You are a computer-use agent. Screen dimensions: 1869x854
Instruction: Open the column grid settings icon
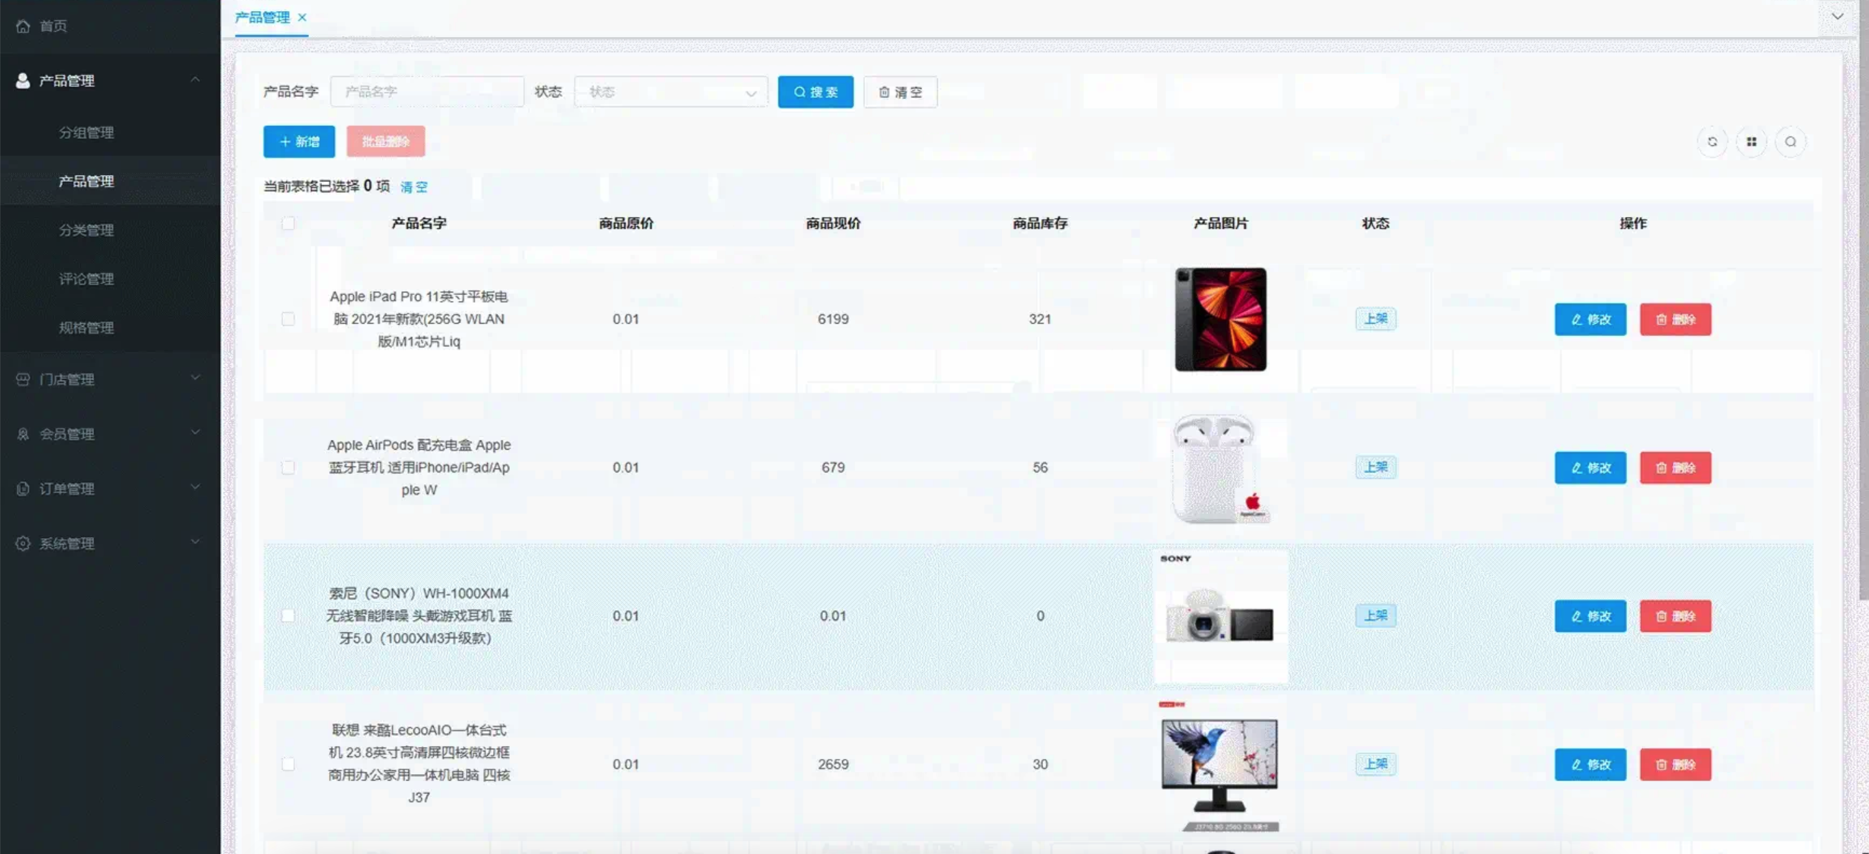coord(1751,142)
